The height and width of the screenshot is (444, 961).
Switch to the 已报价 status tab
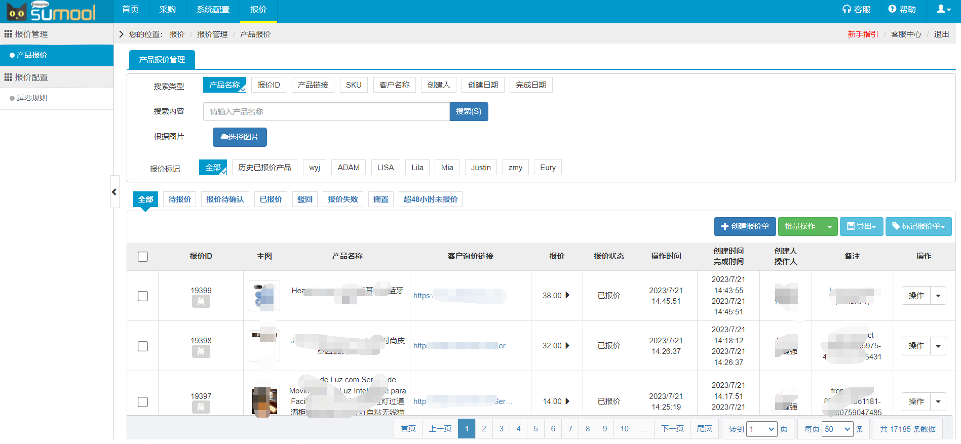(x=271, y=199)
